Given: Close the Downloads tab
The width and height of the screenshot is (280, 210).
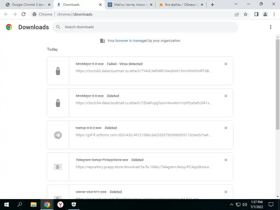Looking at the screenshot, I should point(100,5).
